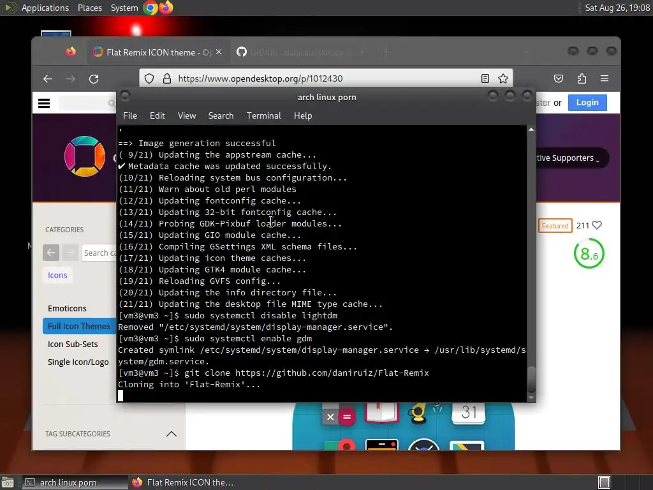
Task: Click the Flat Remix colorful logo
Action: click(85, 156)
